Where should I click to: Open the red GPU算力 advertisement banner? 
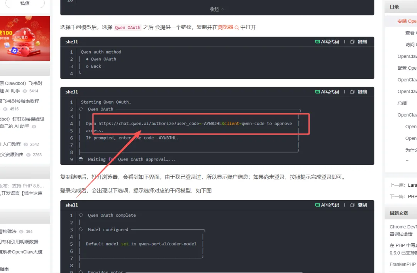pyautogui.click(x=25, y=38)
